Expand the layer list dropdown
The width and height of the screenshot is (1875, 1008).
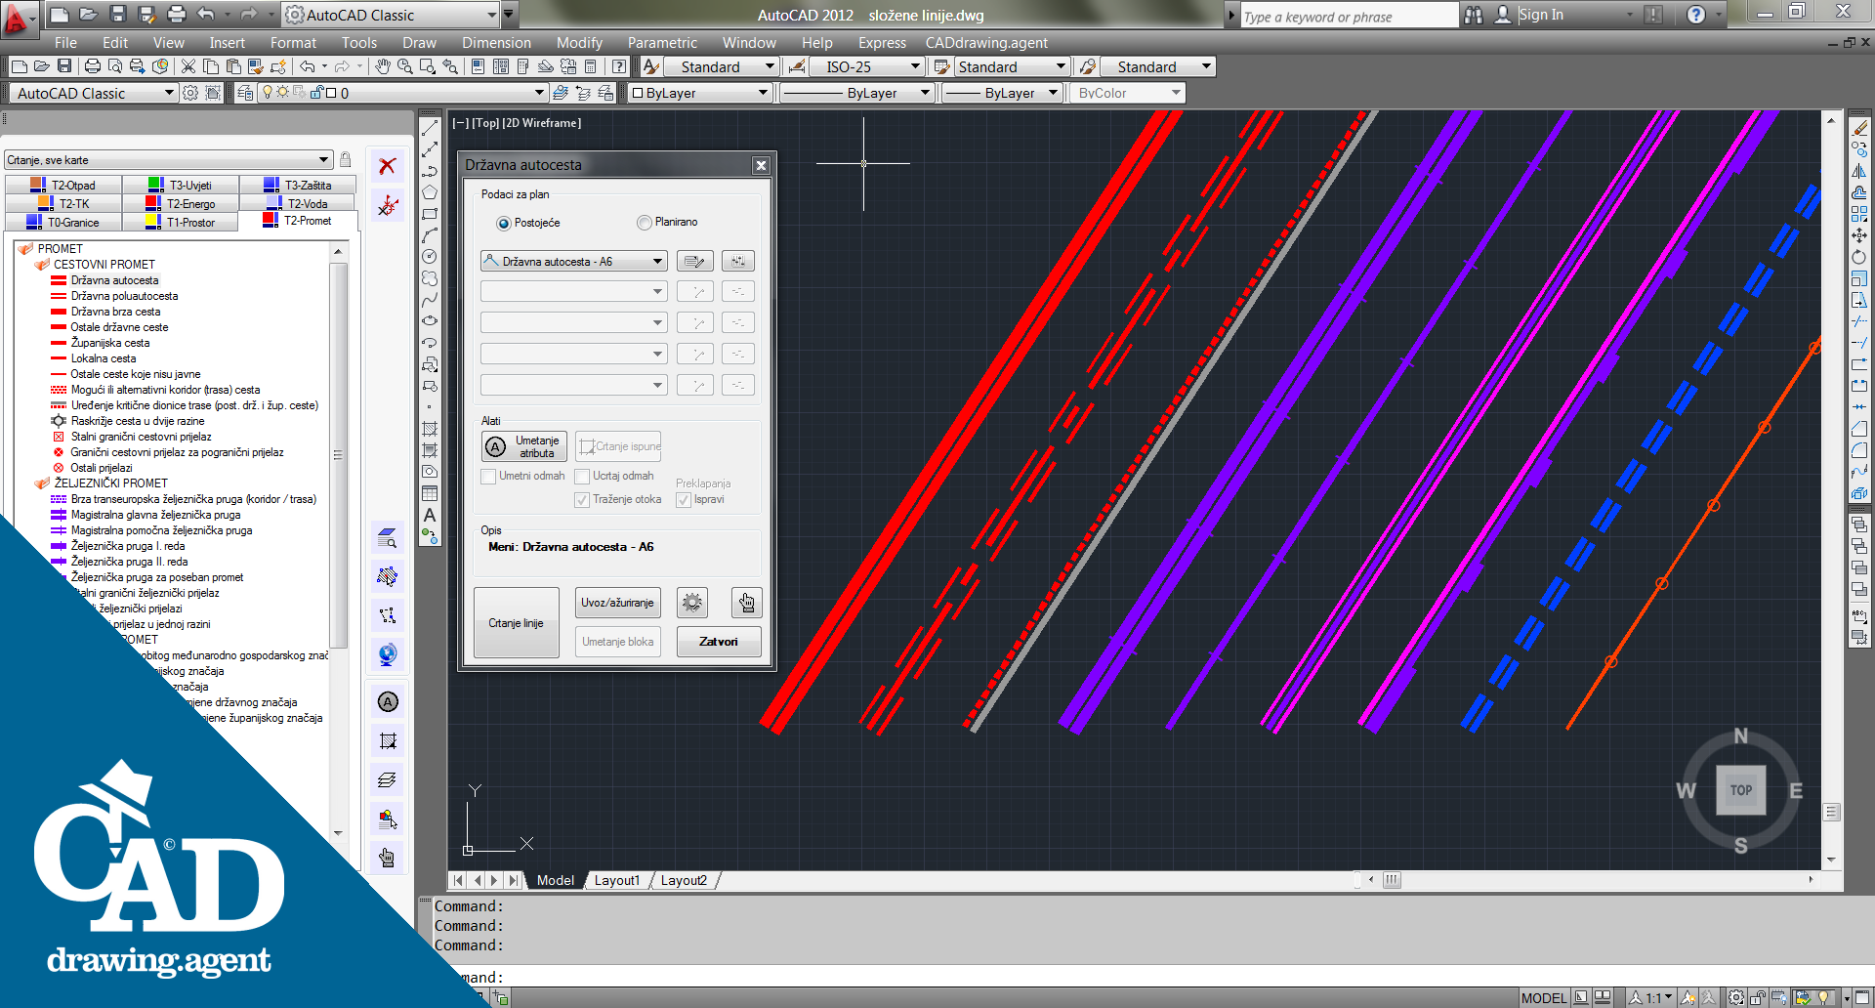pyautogui.click(x=539, y=93)
